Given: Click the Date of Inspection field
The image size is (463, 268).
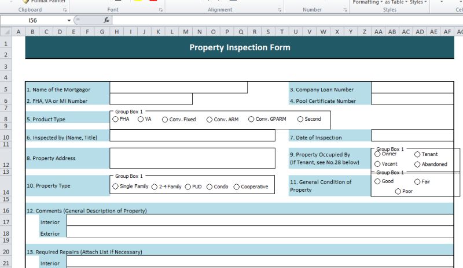Looking at the screenshot, I should pyautogui.click(x=412, y=136).
